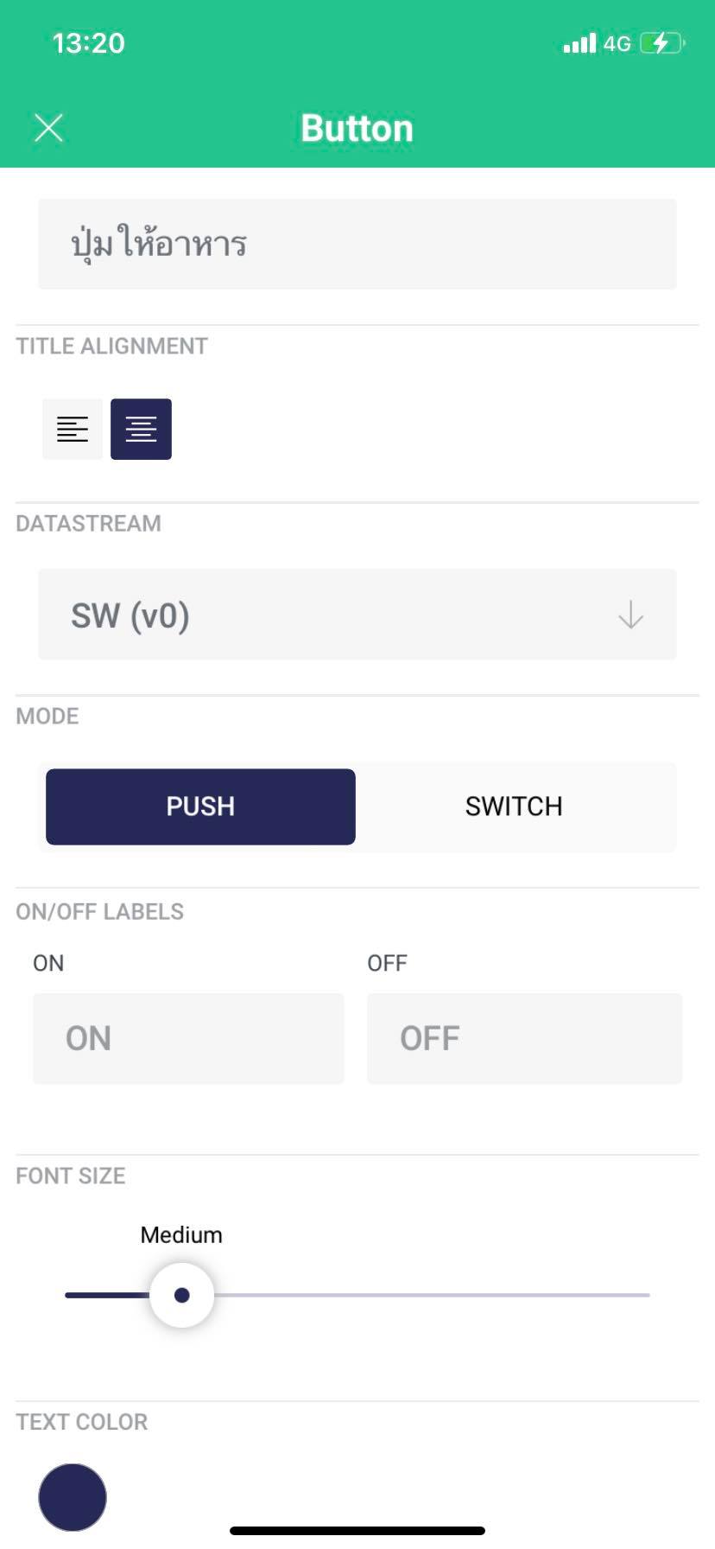
Task: Edit the ON label text field
Action: click(x=188, y=1038)
